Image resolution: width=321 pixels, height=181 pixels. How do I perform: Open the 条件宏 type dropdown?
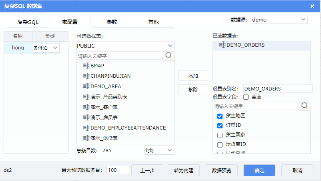(x=46, y=48)
